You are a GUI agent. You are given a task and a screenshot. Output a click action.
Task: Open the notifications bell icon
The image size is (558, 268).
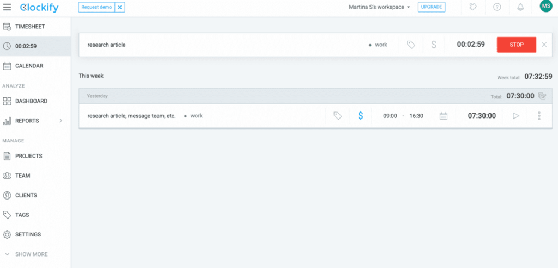click(x=520, y=8)
